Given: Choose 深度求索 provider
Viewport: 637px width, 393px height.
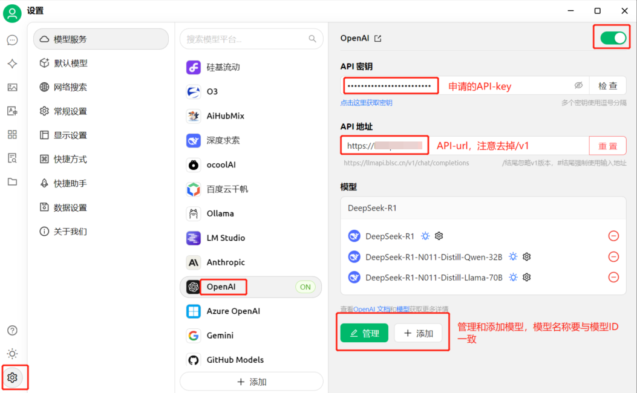Looking at the screenshot, I should click(x=251, y=140).
